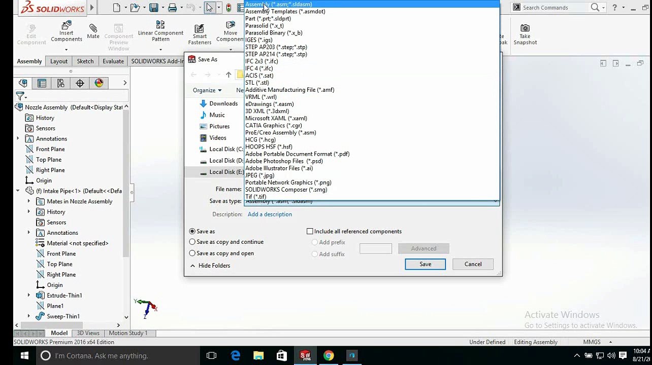The width and height of the screenshot is (652, 365).
Task: Click Move Component tool
Action: tap(230, 31)
